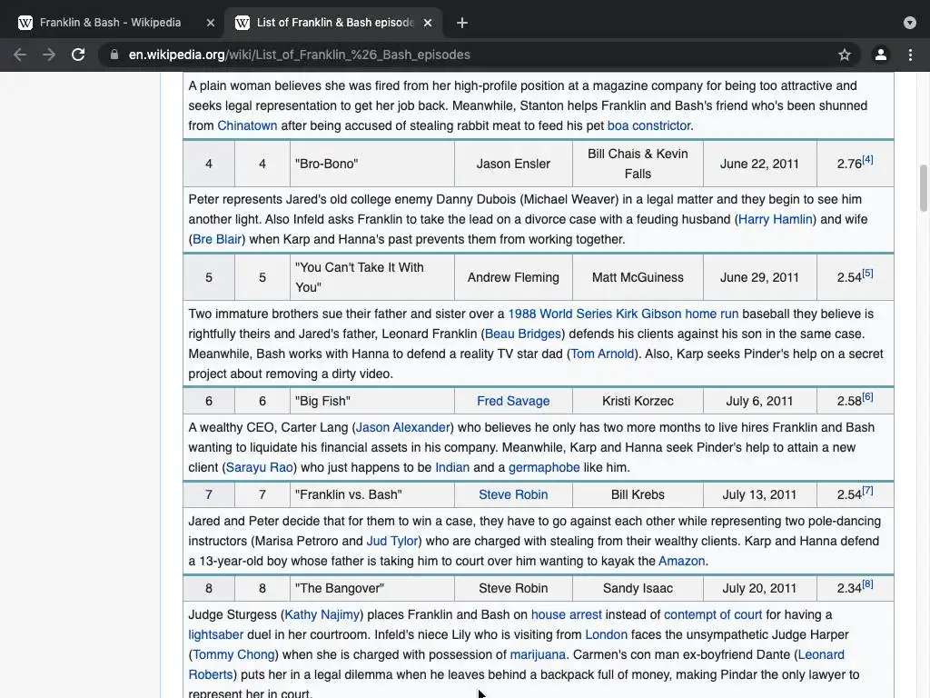Open the house arrest link
Screen dimensions: 930x698
tap(566, 615)
